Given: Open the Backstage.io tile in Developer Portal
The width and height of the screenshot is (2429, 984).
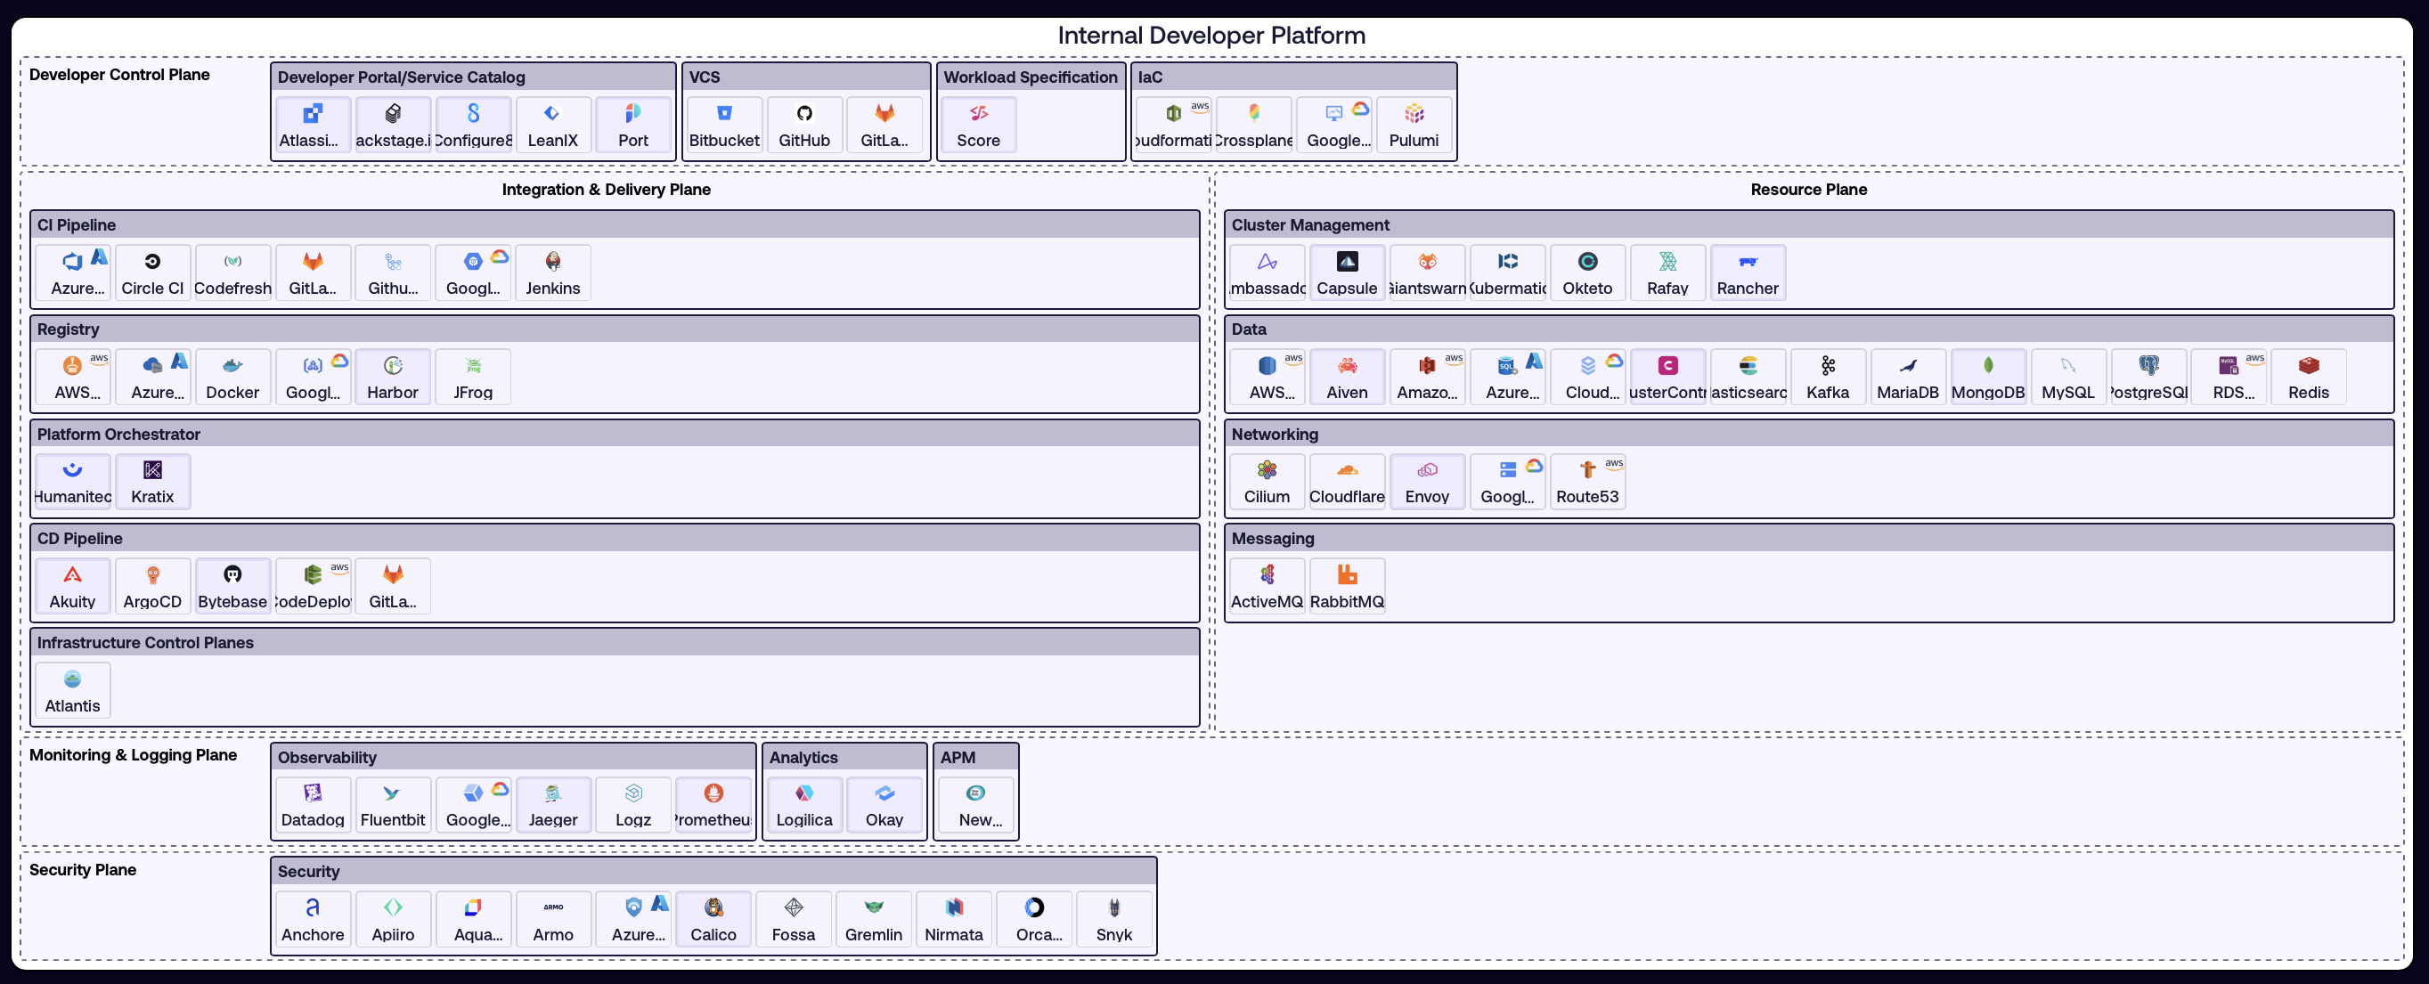Looking at the screenshot, I should [x=392, y=125].
